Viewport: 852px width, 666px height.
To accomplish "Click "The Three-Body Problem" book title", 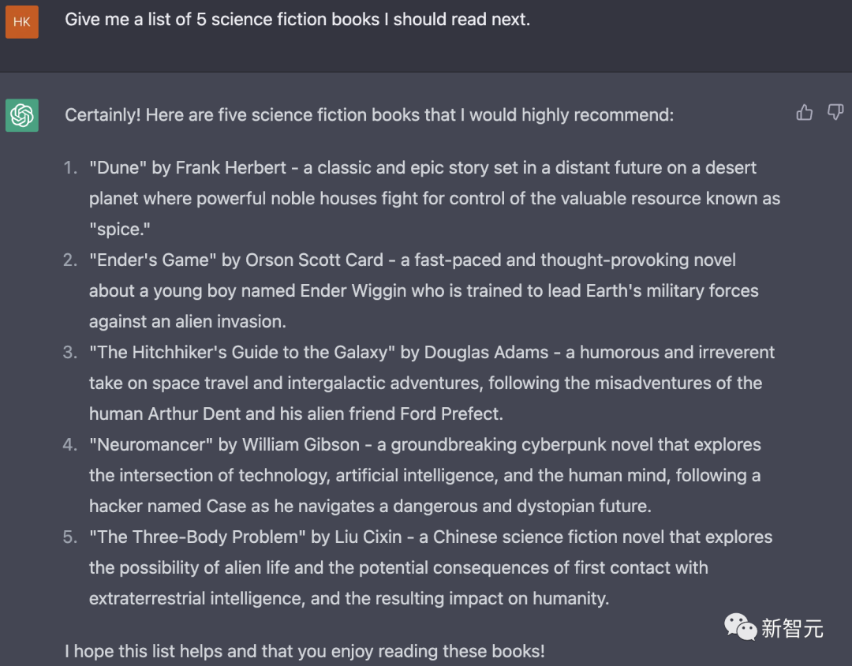I will coord(197,537).
